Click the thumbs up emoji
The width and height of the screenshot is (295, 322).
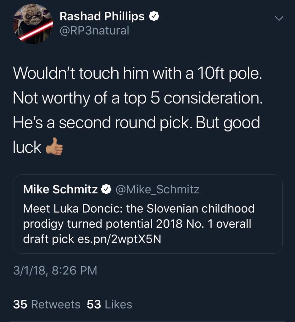coord(54,147)
